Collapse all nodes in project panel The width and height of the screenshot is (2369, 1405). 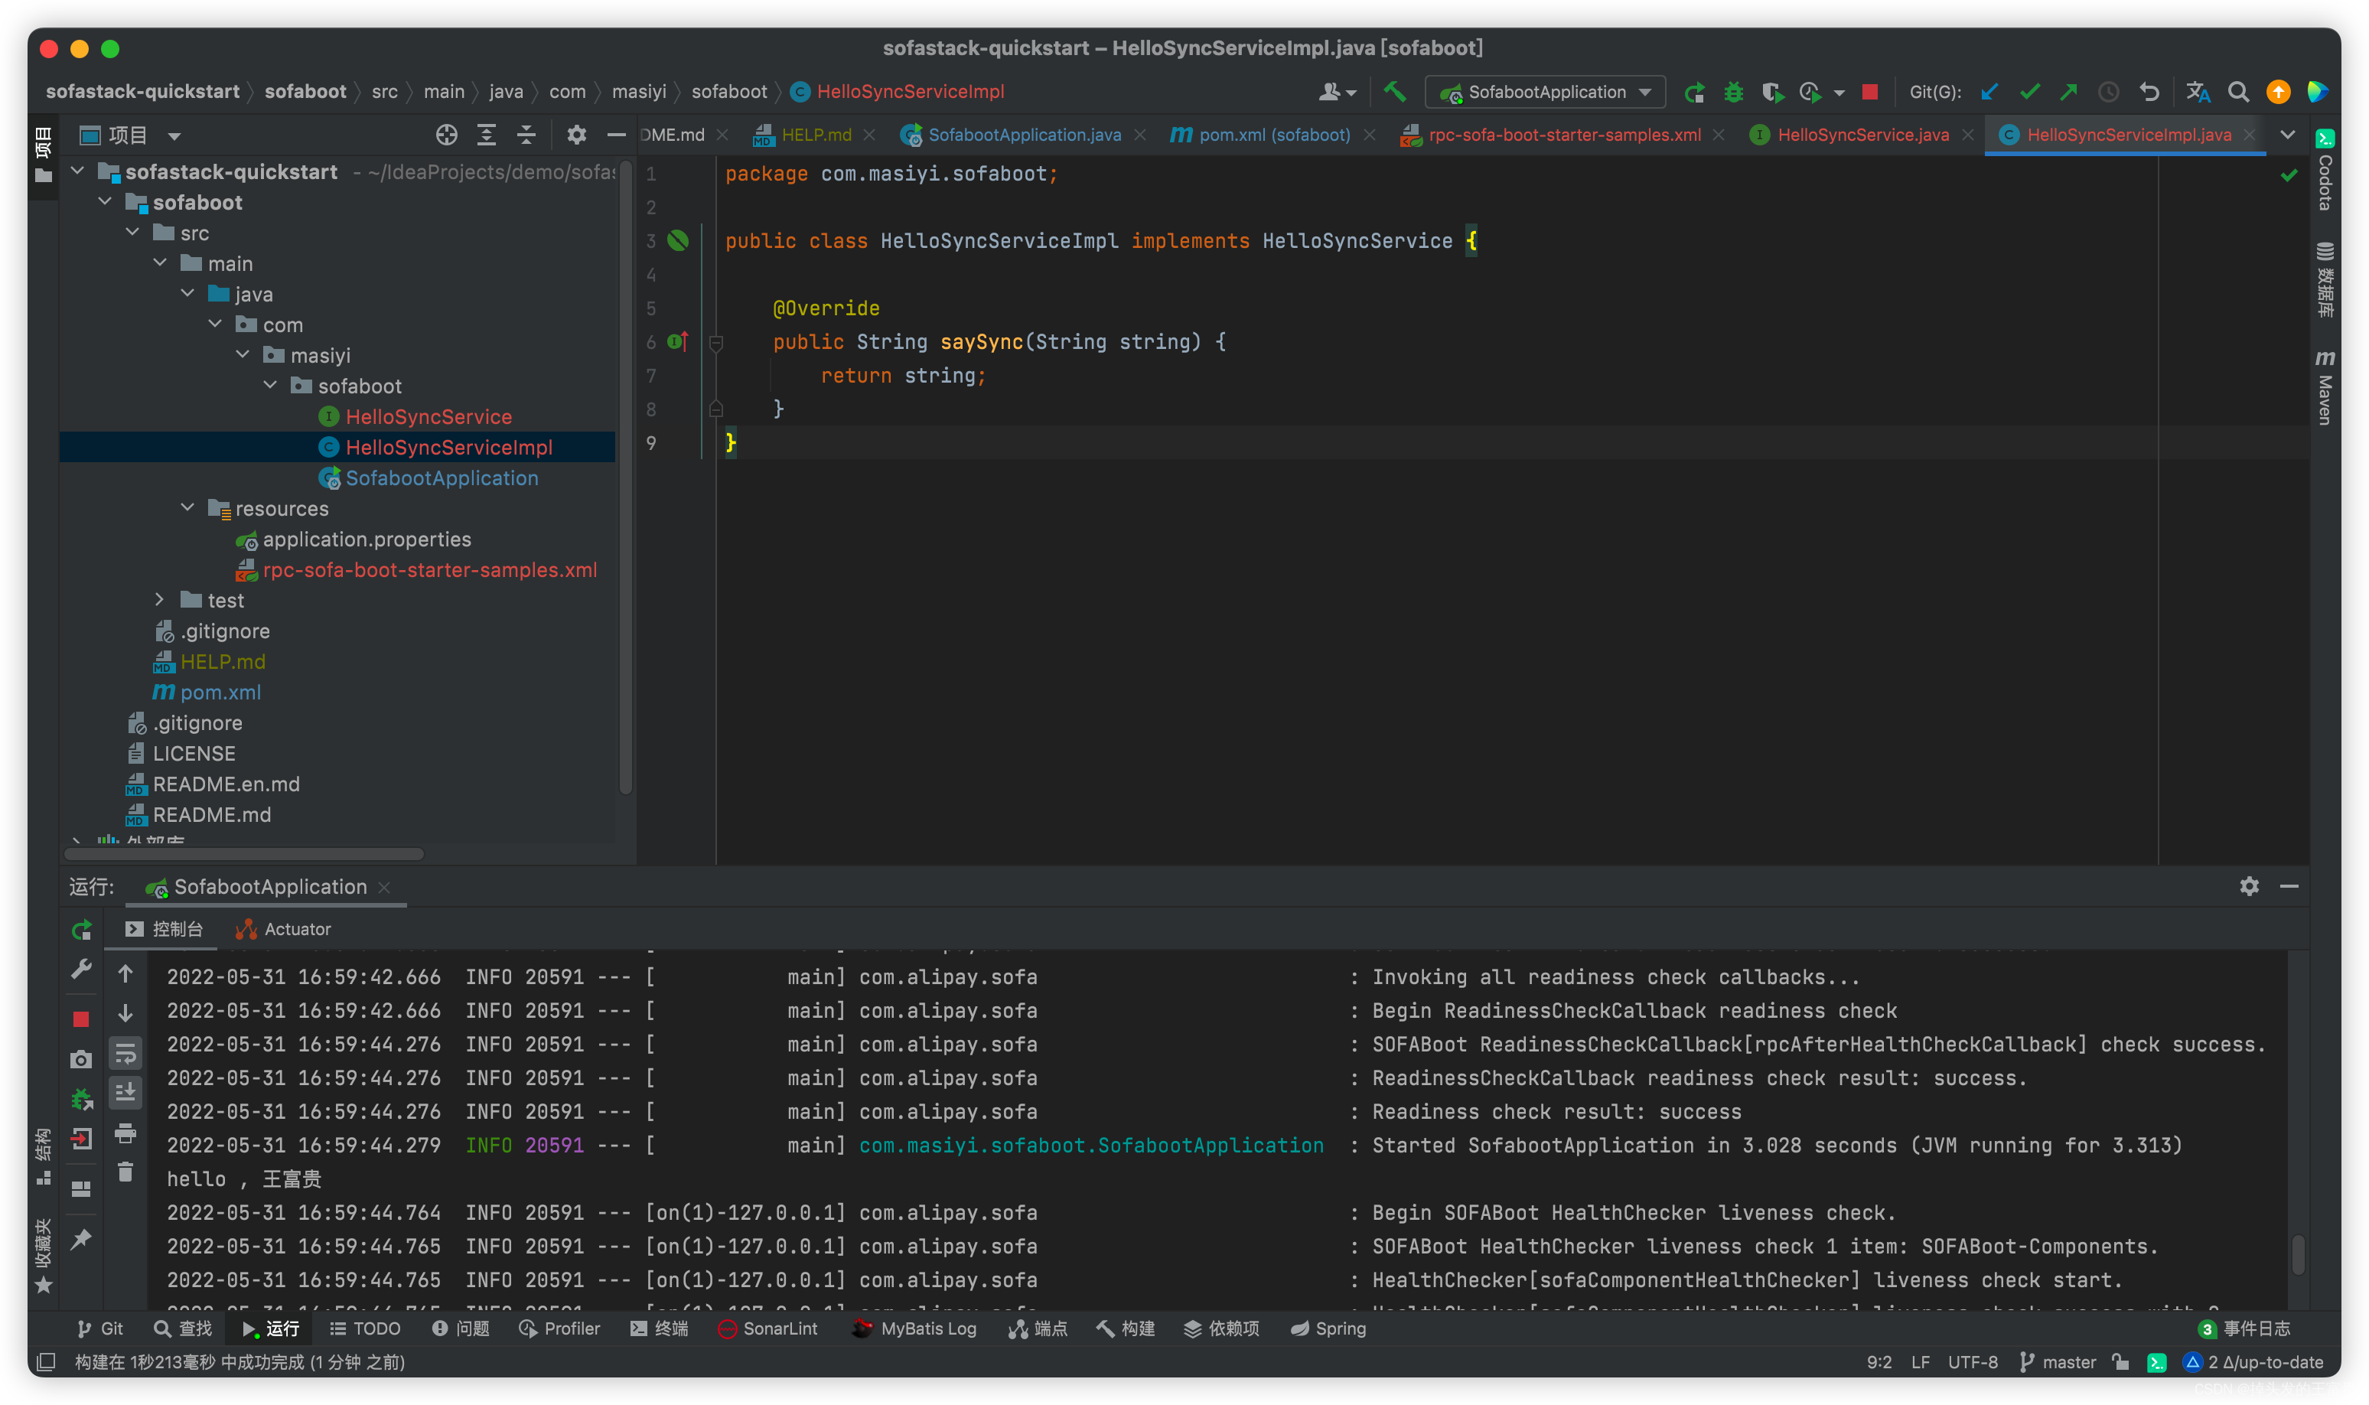tap(526, 135)
